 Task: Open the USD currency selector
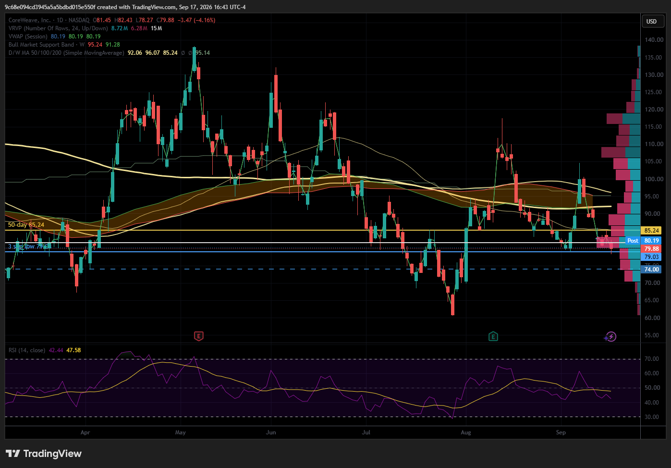[x=653, y=21]
